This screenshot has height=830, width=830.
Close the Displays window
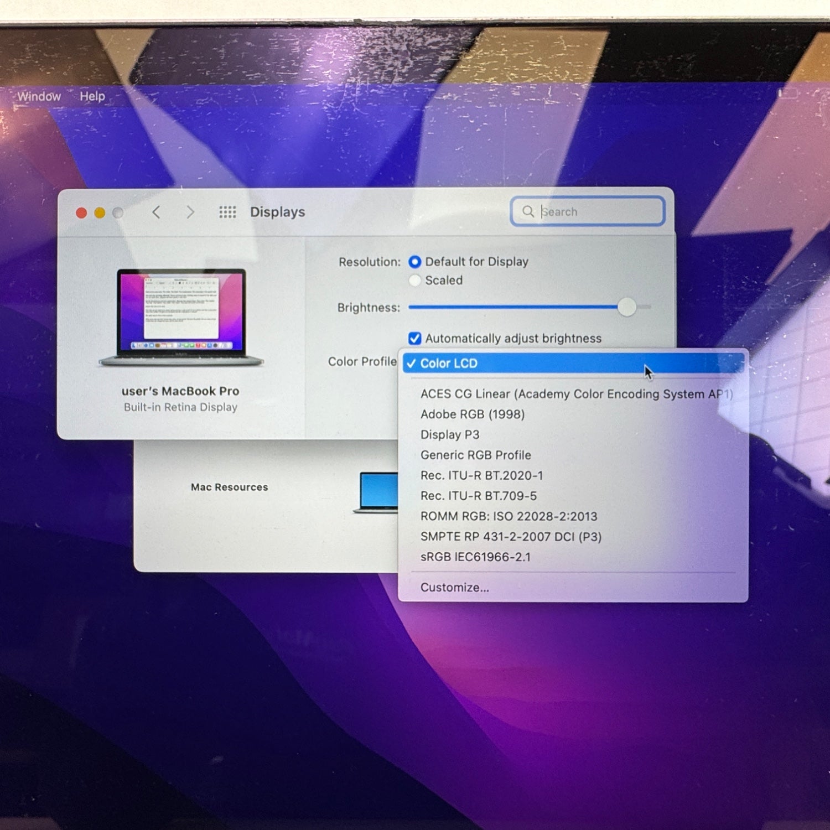(81, 213)
